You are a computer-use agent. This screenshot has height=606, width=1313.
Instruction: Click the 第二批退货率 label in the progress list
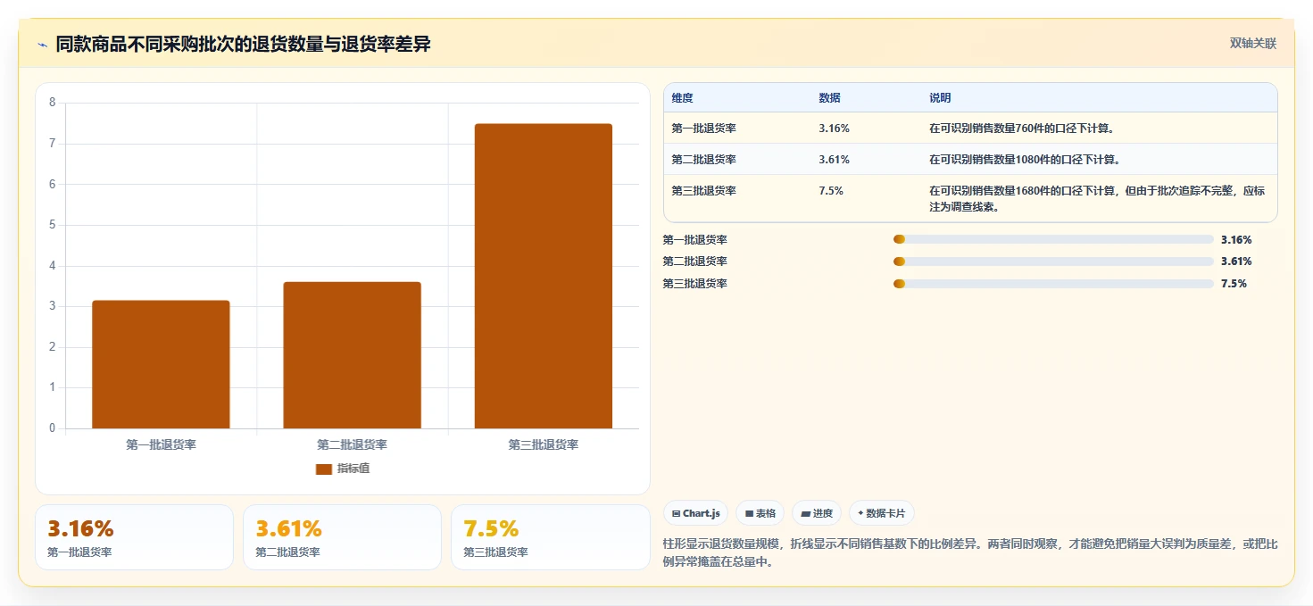pos(695,261)
